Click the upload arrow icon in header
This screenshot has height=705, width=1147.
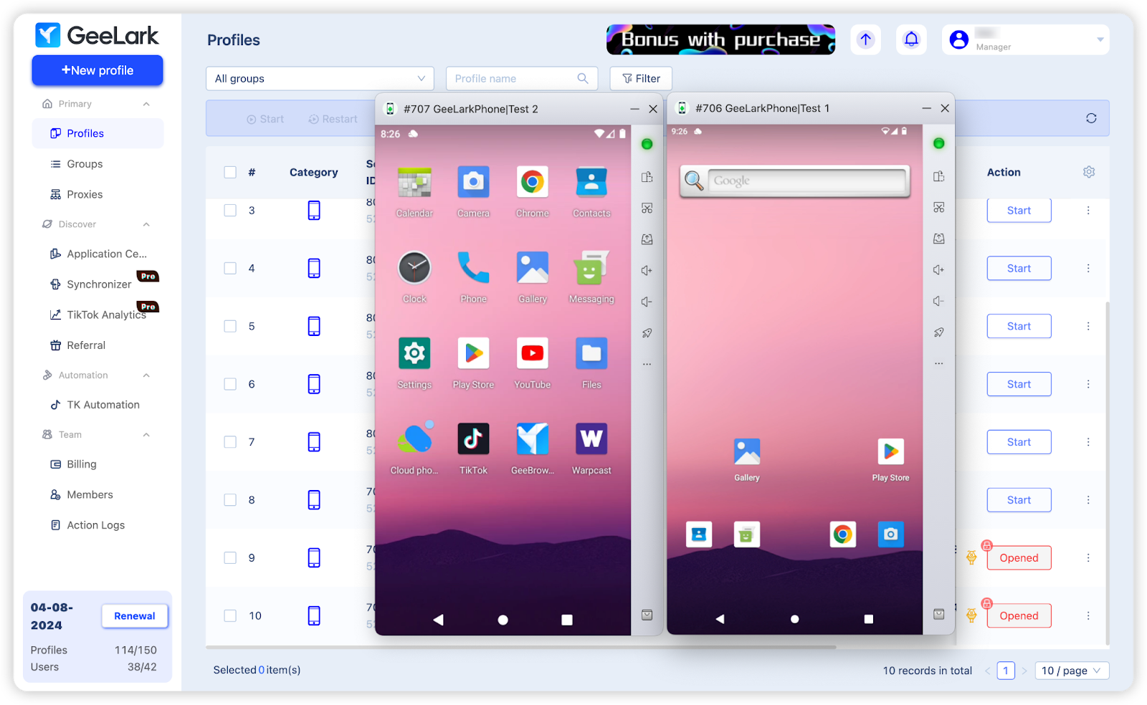[x=866, y=39]
